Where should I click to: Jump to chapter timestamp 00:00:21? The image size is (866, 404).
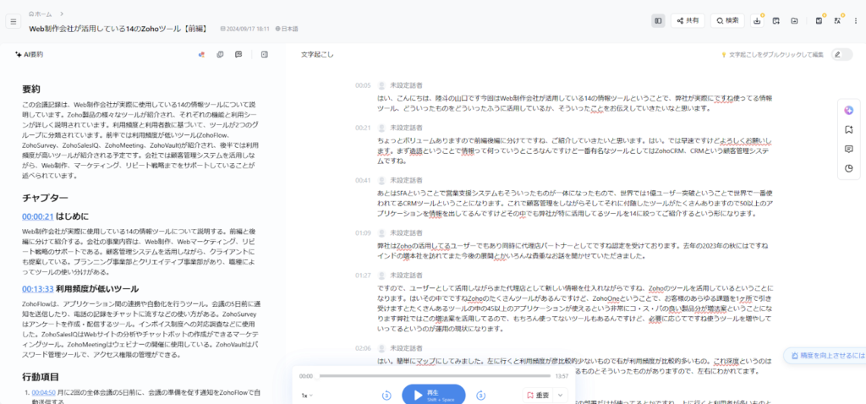point(37,216)
